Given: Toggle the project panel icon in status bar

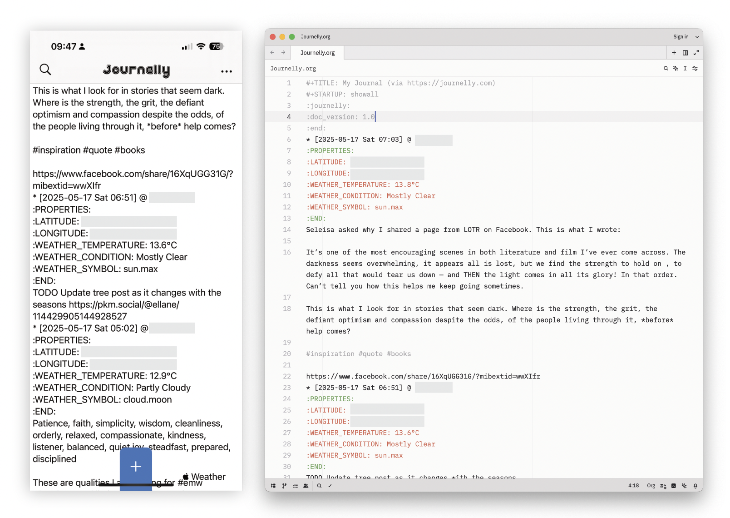Looking at the screenshot, I should tap(273, 486).
